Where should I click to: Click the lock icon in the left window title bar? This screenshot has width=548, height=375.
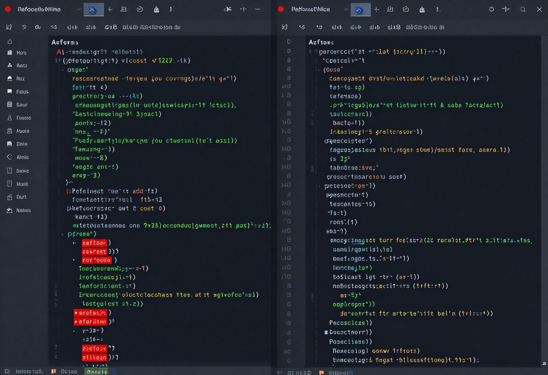point(156,9)
